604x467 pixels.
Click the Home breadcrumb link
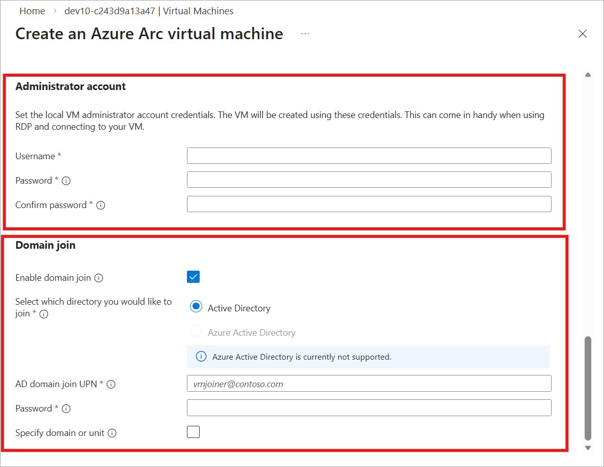tap(32, 11)
